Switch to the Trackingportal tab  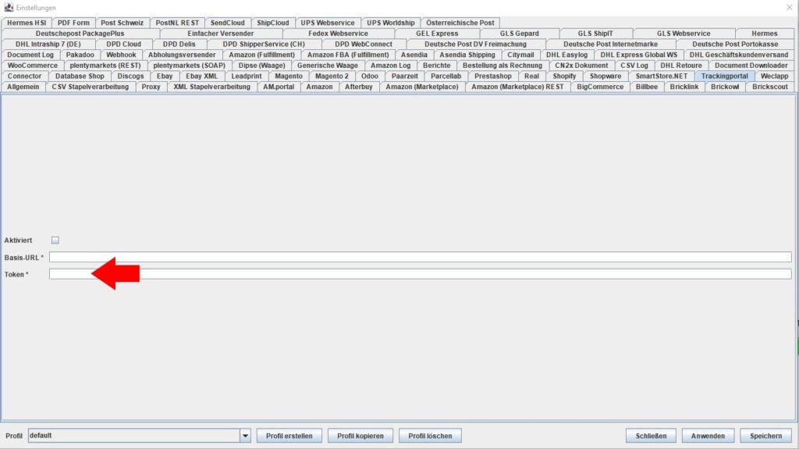(724, 76)
